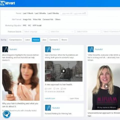Expand the Select Sex dropdown
The image size is (120, 120).
[x=62, y=31]
